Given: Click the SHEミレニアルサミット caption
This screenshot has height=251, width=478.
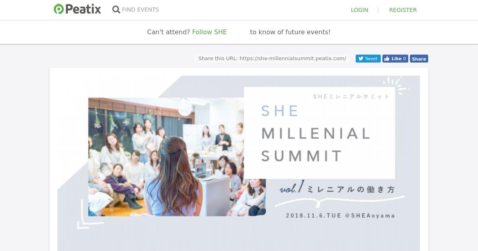Looking at the screenshot, I should click(x=351, y=96).
